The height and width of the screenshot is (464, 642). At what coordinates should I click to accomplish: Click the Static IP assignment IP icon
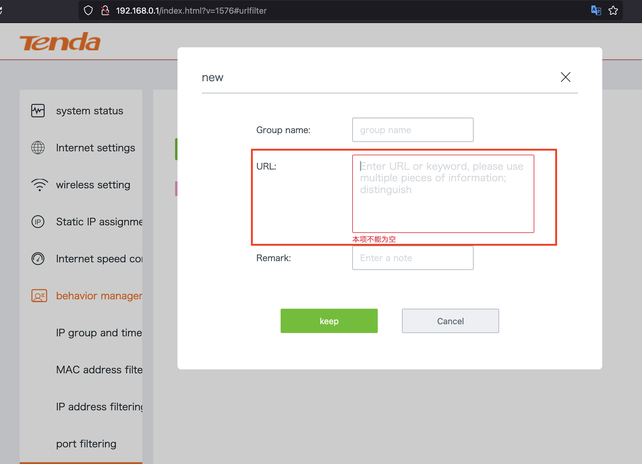click(x=38, y=222)
